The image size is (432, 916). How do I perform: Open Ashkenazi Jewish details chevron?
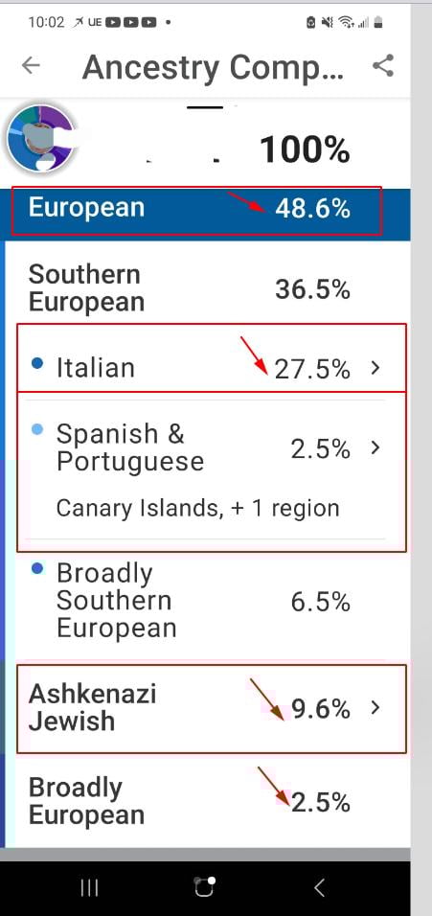point(375,708)
